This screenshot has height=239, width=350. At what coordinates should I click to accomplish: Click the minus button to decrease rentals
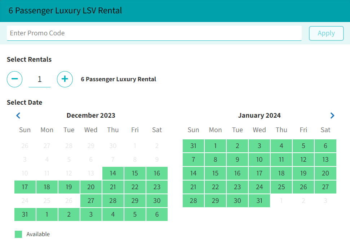15,79
